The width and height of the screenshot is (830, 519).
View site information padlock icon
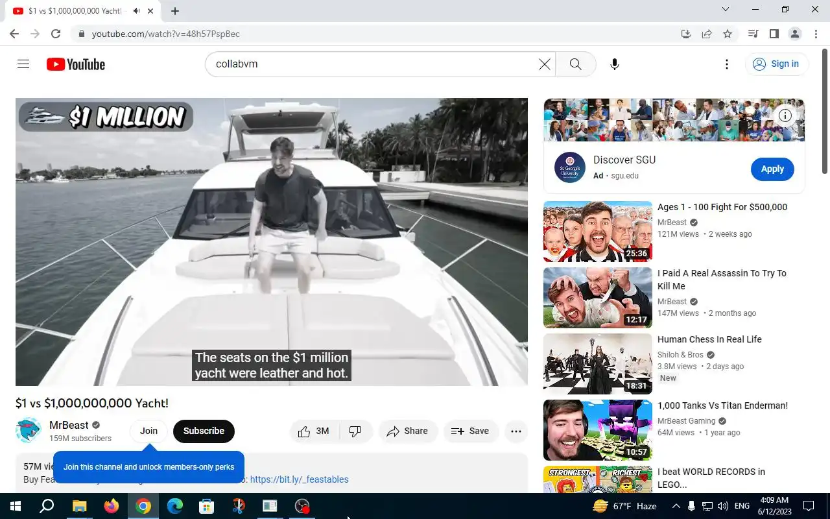80,34
